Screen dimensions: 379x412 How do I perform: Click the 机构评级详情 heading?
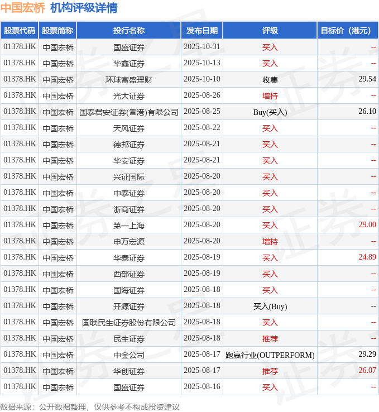(x=84, y=8)
